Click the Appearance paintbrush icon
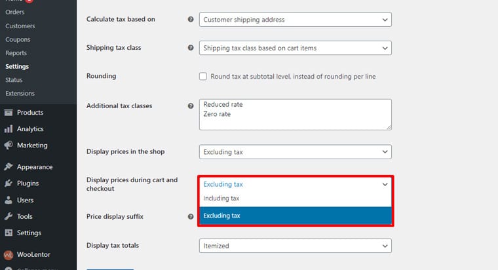The width and height of the screenshot is (498, 270). [x=9, y=167]
